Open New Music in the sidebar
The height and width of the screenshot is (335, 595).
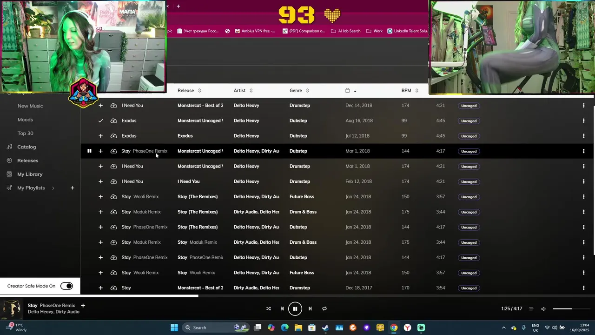(x=30, y=106)
